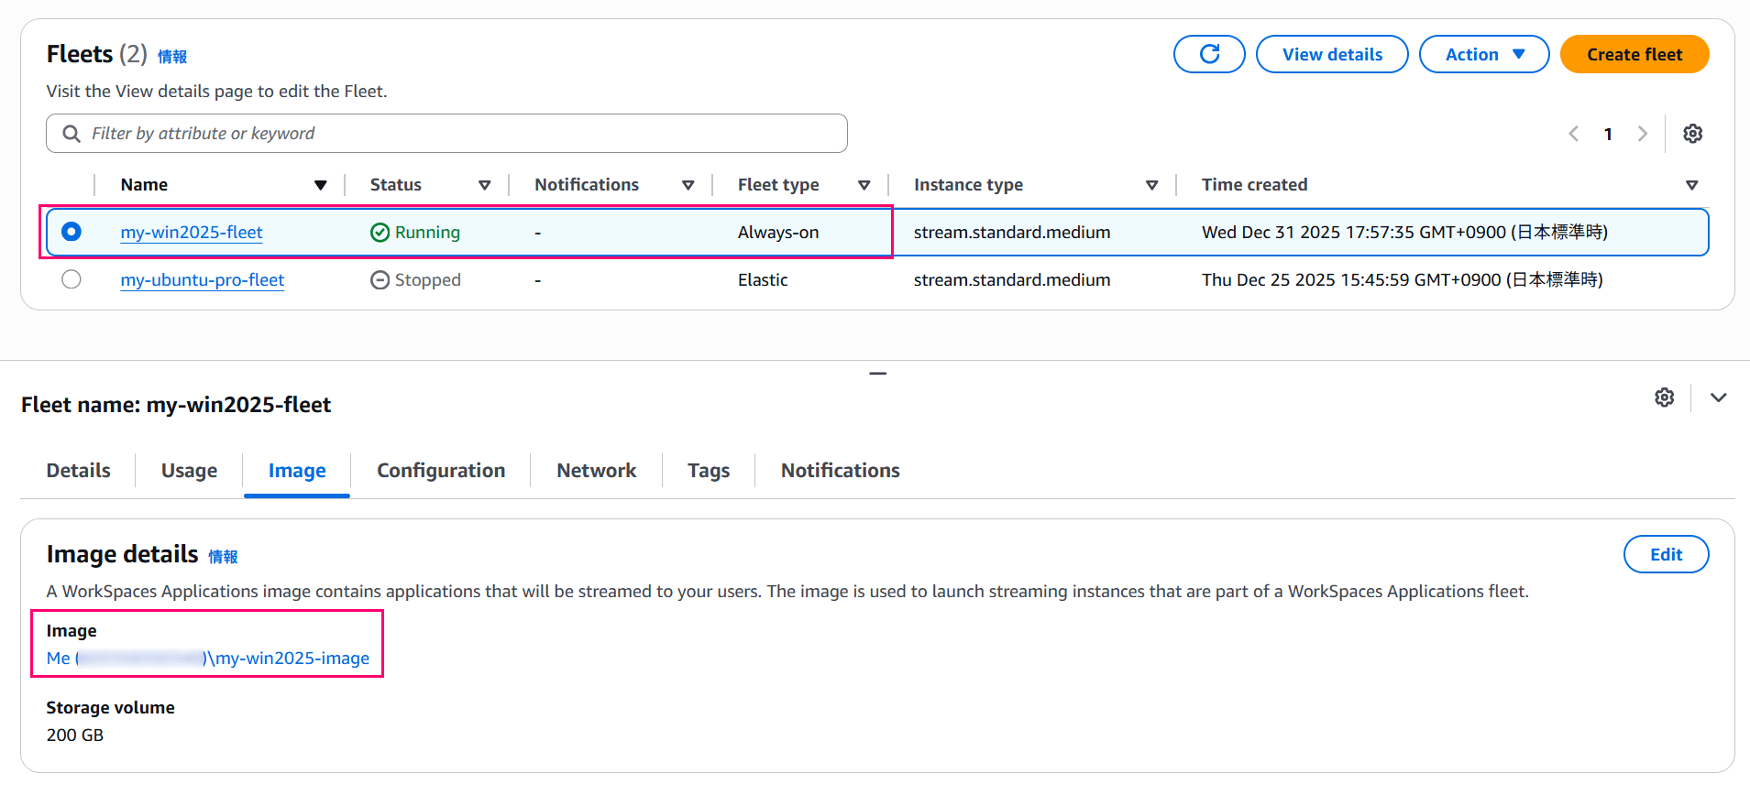The image size is (1750, 795).
Task: Open the Notifications tab in fleet panel
Action: (x=841, y=471)
